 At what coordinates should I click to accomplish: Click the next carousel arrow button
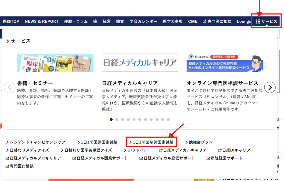[x=270, y=88]
